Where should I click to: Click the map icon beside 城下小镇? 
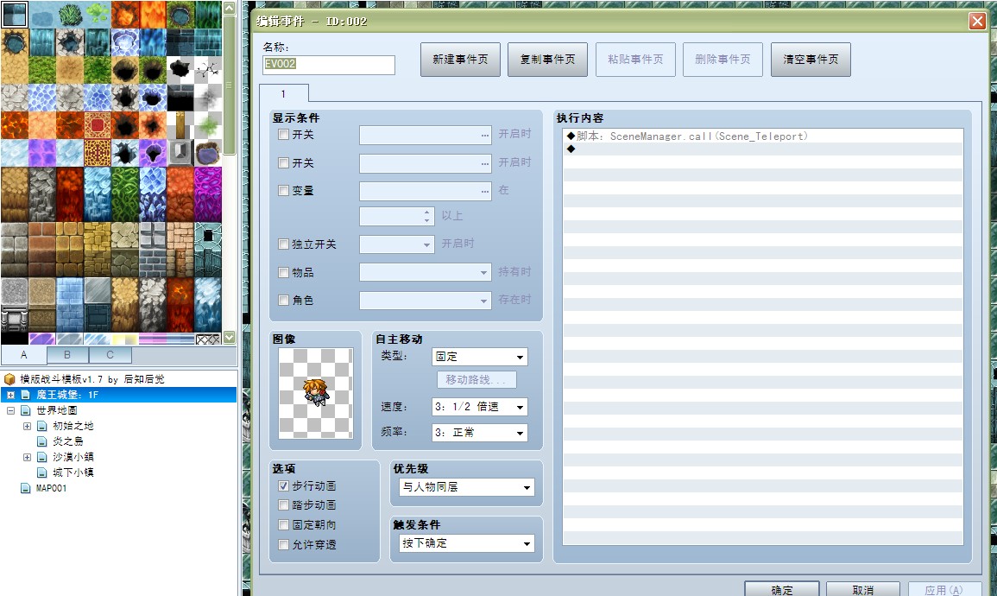(42, 472)
